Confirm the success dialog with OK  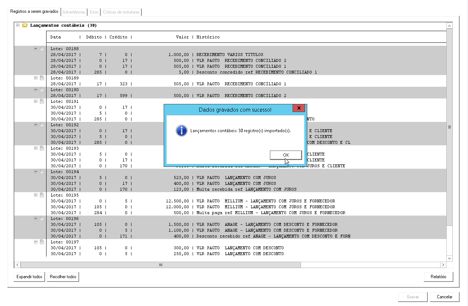(286, 155)
